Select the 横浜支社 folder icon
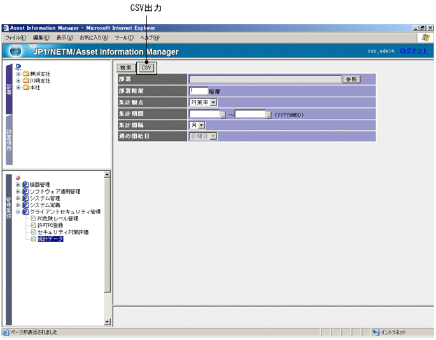This screenshot has width=436, height=340. coord(26,74)
